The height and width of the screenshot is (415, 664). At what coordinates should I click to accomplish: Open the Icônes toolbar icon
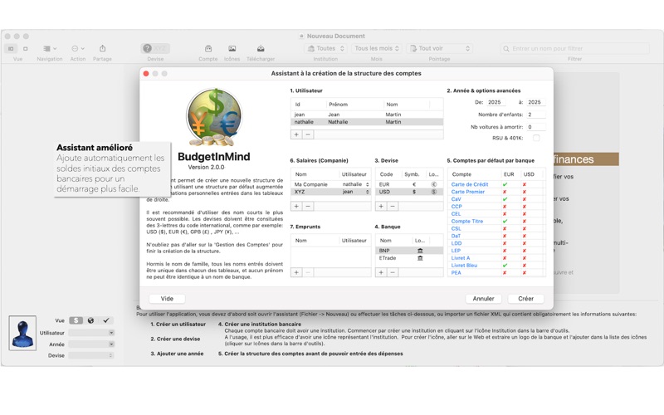point(232,49)
